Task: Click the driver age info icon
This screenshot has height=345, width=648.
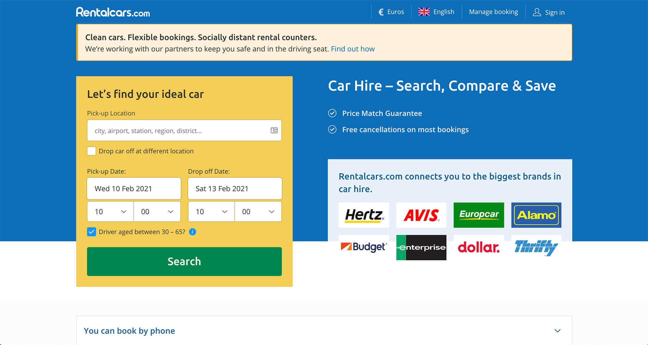Action: tap(193, 232)
